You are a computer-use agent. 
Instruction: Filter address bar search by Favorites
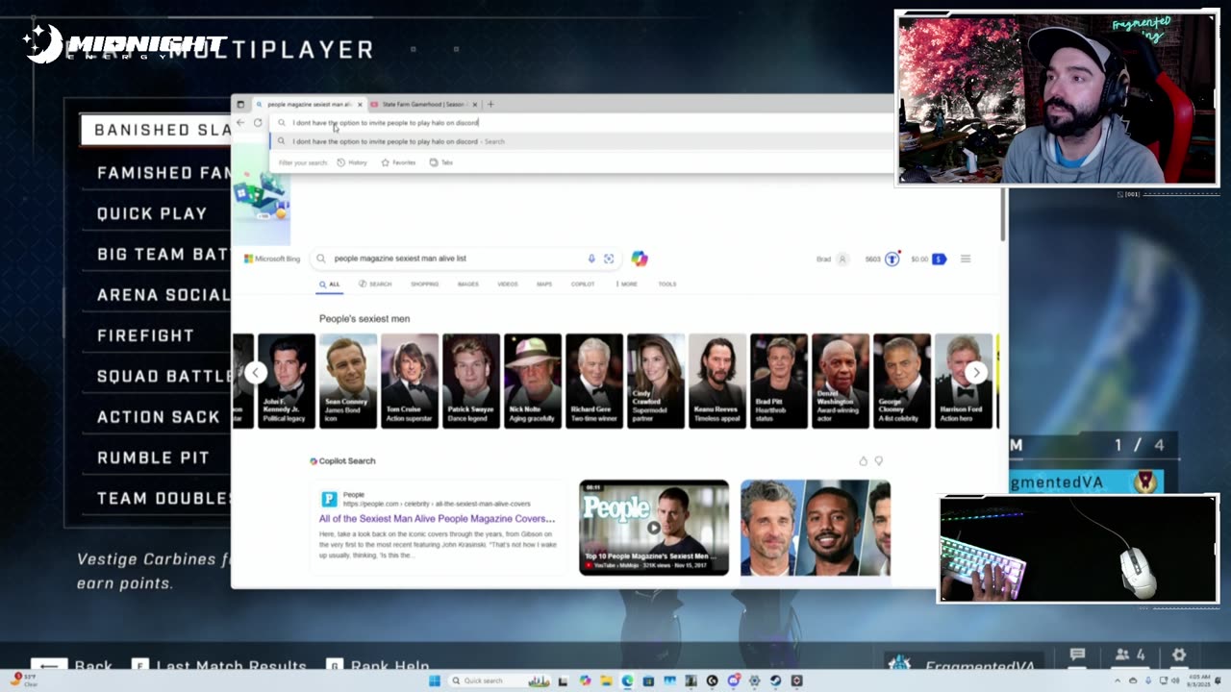(398, 162)
